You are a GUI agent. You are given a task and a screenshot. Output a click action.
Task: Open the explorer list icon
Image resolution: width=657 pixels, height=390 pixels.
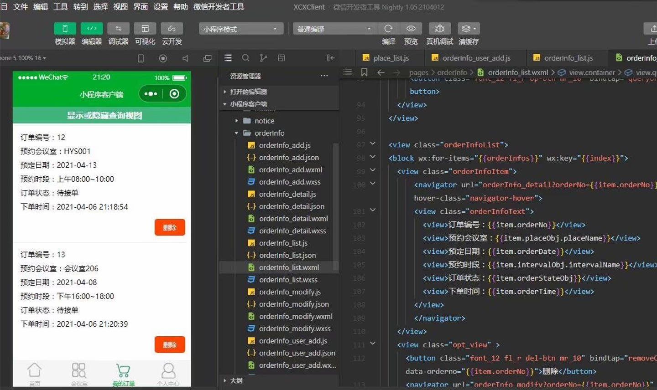pos(228,58)
